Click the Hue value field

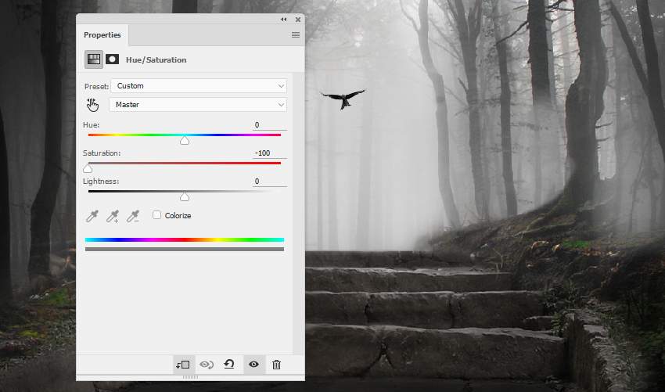(269, 125)
